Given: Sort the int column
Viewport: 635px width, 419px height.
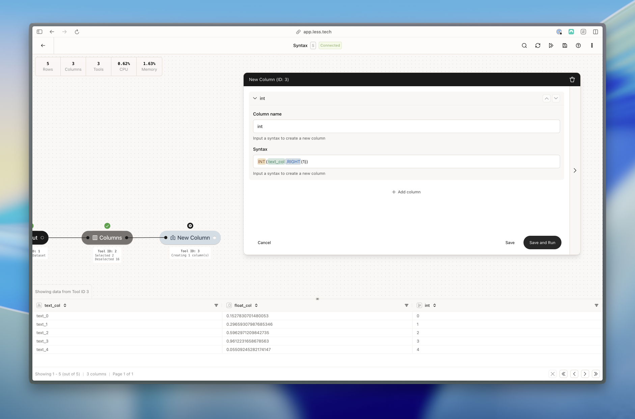Looking at the screenshot, I should tap(435, 305).
